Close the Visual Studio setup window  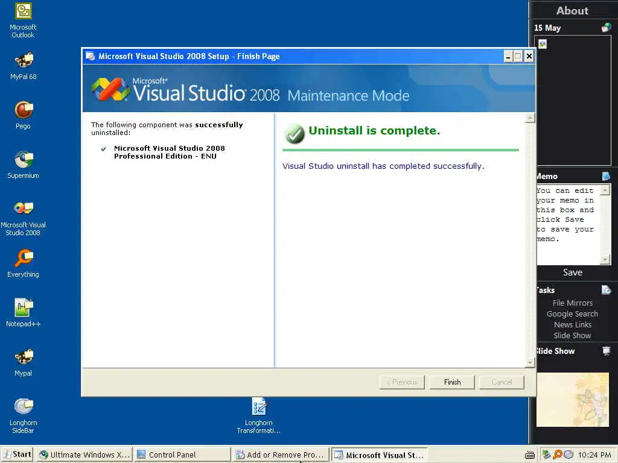[x=529, y=56]
